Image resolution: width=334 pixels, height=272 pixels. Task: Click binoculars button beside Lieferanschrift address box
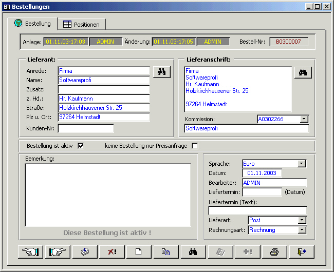pos(303,72)
